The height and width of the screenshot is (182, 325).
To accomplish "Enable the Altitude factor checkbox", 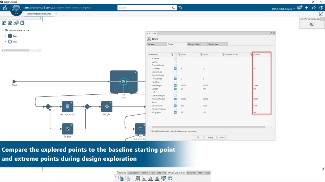I will coord(175,58).
